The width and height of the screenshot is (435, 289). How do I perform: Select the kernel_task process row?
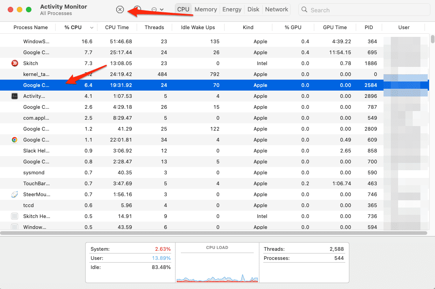182,74
